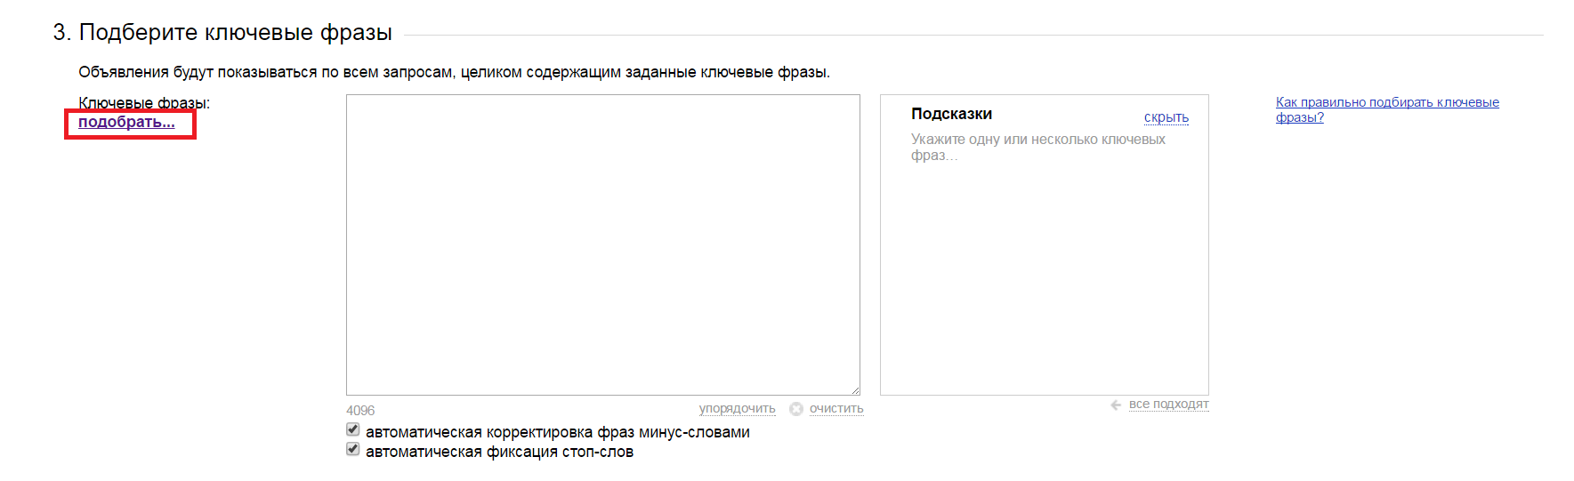Image resolution: width=1574 pixels, height=481 pixels.
Task: Toggle automatic minus-word phrase correction checkbox
Action: click(x=353, y=430)
